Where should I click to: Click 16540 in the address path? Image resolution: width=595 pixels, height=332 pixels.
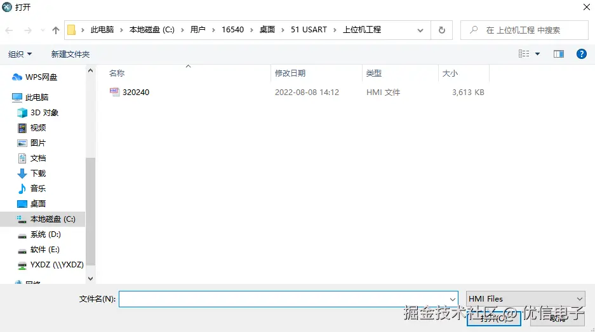[232, 30]
